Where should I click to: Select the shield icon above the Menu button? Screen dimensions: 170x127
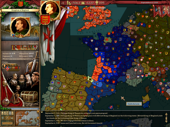coord(3,118)
